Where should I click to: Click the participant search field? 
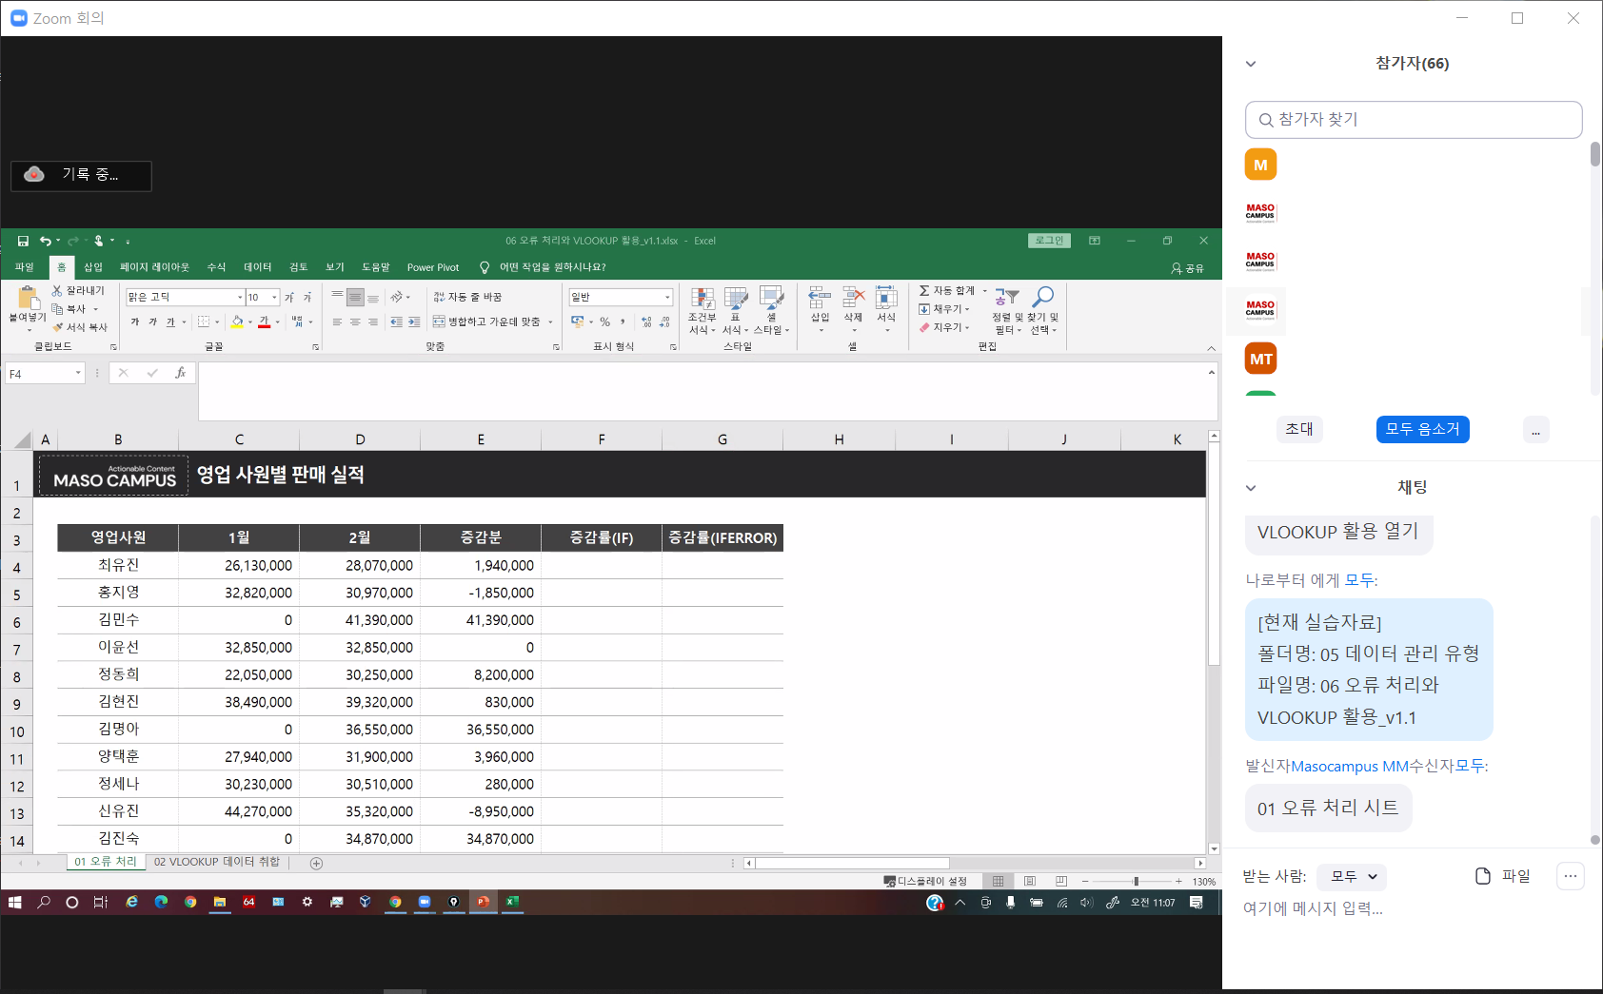point(1414,120)
